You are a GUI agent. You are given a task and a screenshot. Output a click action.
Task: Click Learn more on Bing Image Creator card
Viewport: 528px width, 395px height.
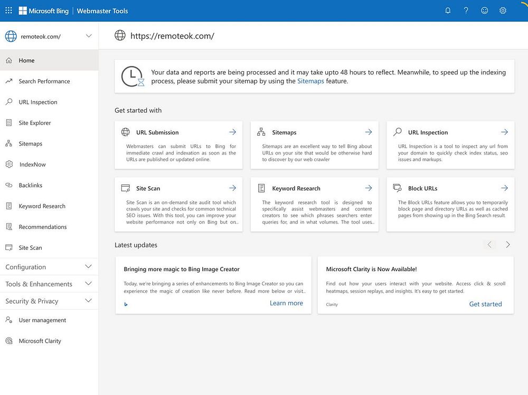pos(286,303)
